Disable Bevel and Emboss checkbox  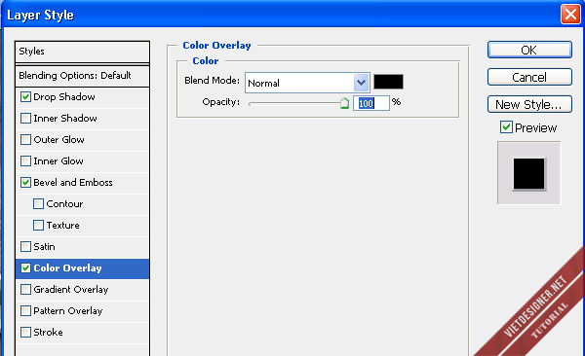pyautogui.click(x=25, y=183)
